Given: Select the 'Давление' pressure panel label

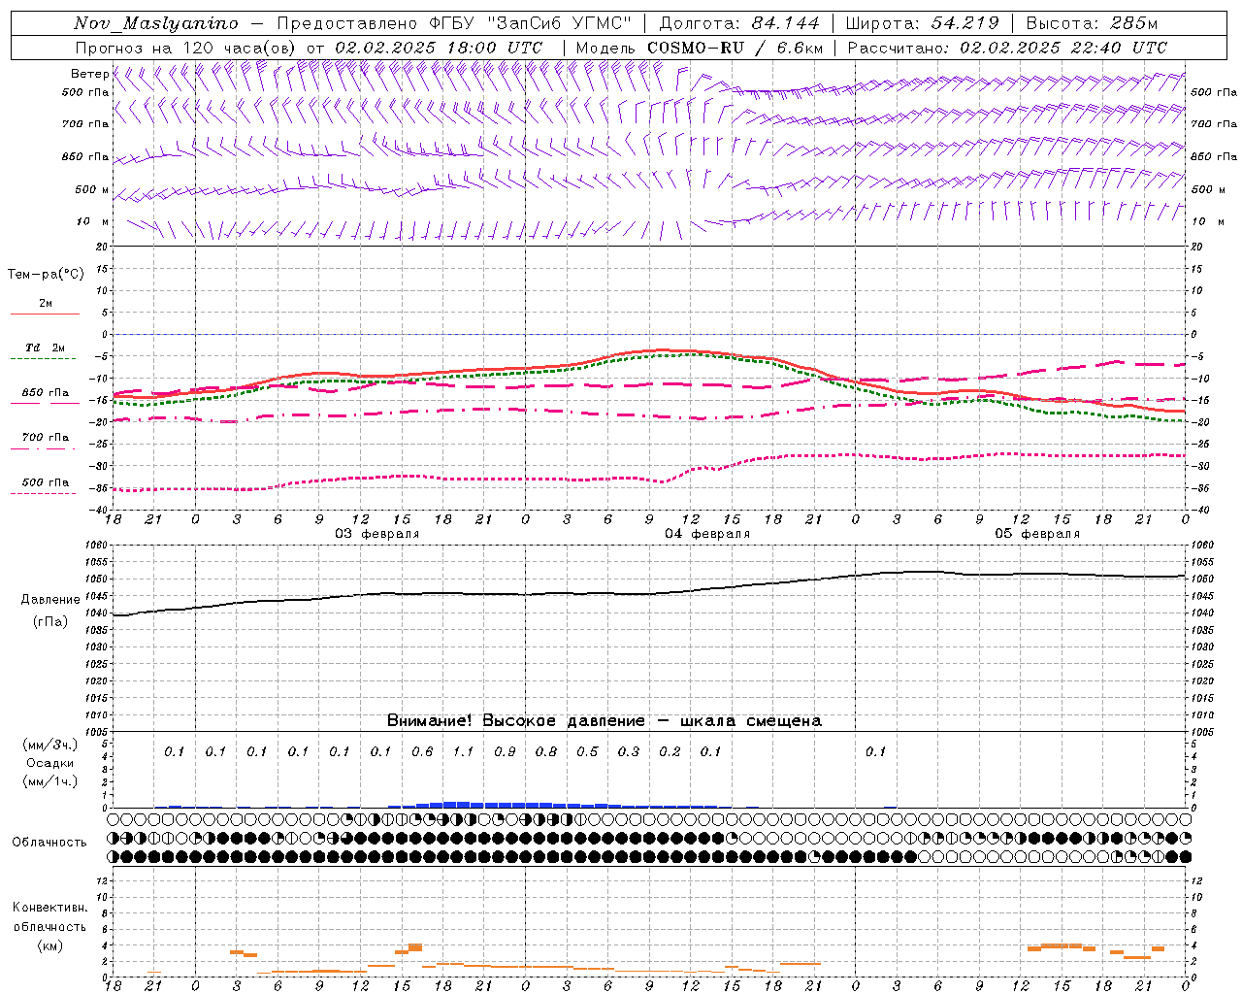Looking at the screenshot, I should click(x=50, y=600).
